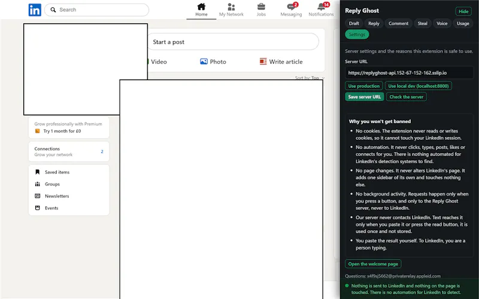Switch to the Comment tab
The height and width of the screenshot is (299, 479).
(x=398, y=23)
